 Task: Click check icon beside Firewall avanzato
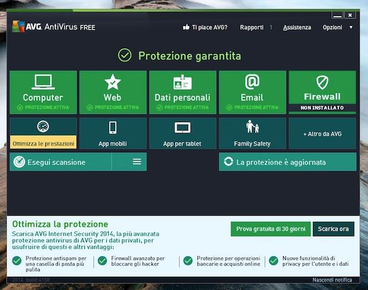103,261
